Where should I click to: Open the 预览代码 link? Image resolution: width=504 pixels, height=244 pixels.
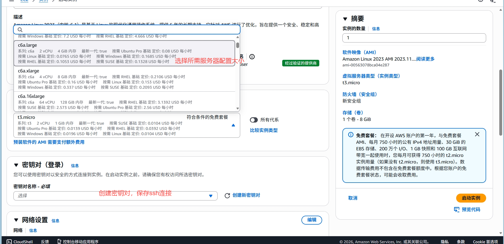471,210
